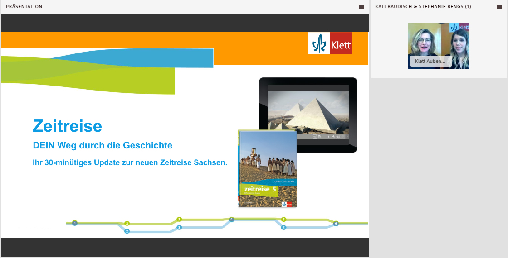Click green timeline marker 2
The image size is (508, 258).
coord(127,224)
